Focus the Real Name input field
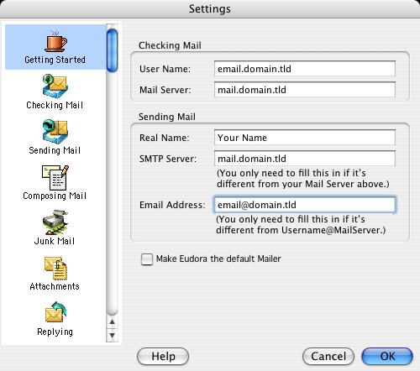This screenshot has height=371, width=420. coord(305,138)
